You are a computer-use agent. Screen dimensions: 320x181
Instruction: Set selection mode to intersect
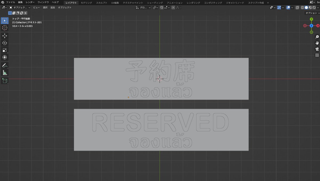tap(25, 13)
